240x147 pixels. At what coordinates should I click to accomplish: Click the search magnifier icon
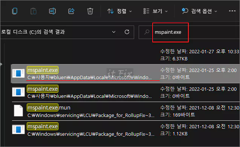(147, 32)
